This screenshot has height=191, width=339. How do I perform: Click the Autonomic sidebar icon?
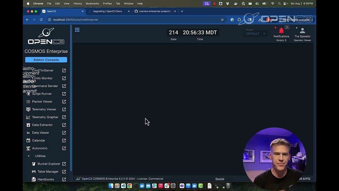point(28,148)
